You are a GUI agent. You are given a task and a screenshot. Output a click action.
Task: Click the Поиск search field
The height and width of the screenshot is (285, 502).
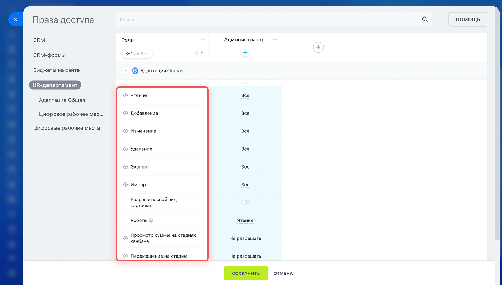(x=268, y=20)
